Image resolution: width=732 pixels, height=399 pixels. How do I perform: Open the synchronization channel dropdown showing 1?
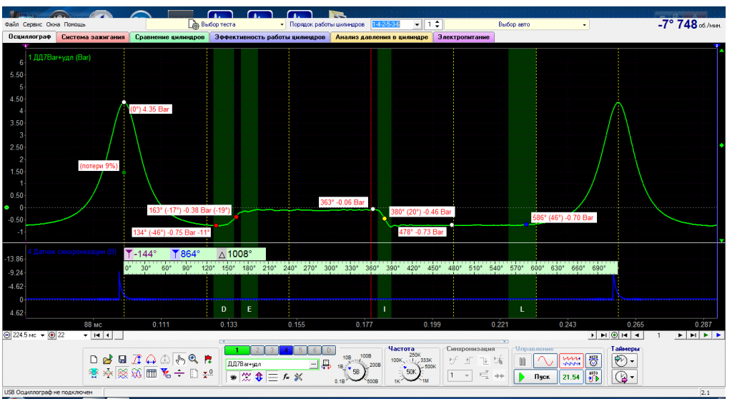(460, 375)
